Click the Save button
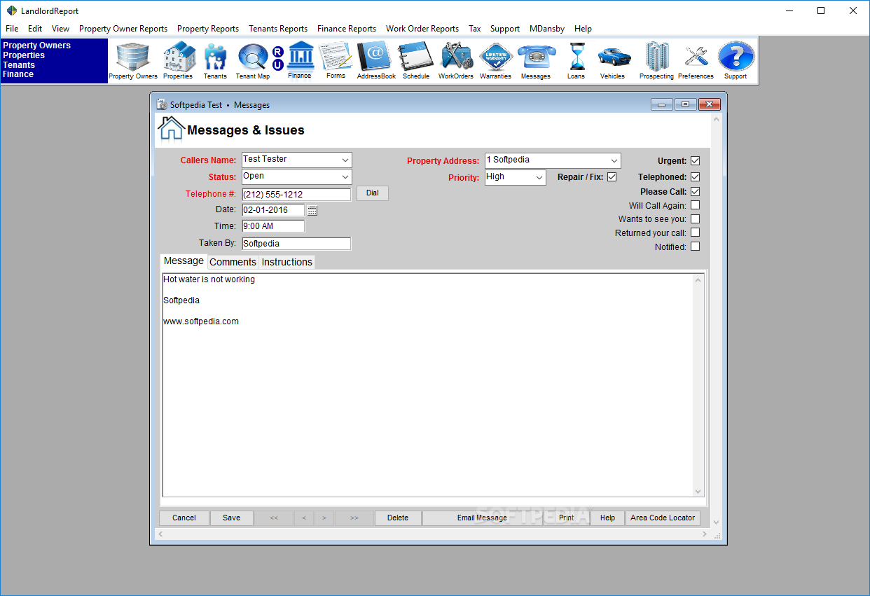870x596 pixels. click(232, 518)
